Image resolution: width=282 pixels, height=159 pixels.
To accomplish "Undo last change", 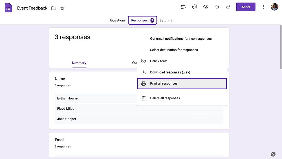I will point(217,7).
